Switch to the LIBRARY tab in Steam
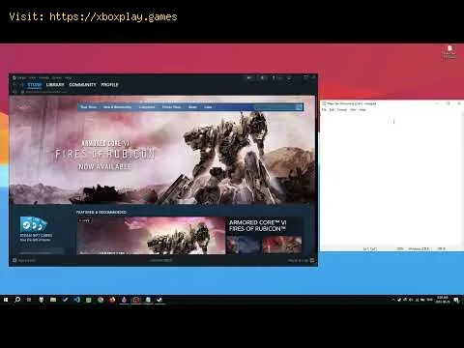Image resolution: width=464 pixels, height=348 pixels. [x=55, y=85]
